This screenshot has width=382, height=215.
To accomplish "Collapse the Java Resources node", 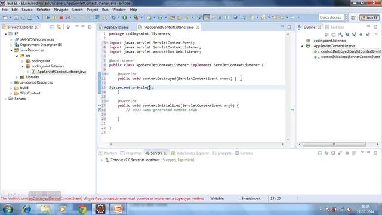I will [x=11, y=50].
